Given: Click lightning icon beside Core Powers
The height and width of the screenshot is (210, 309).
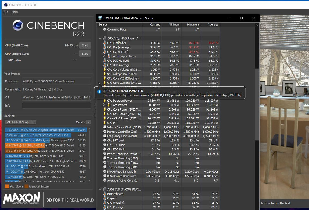Looking at the screenshot, I should click(x=109, y=105).
